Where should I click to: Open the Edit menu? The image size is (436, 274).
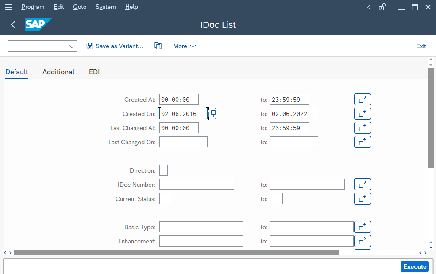(x=59, y=7)
